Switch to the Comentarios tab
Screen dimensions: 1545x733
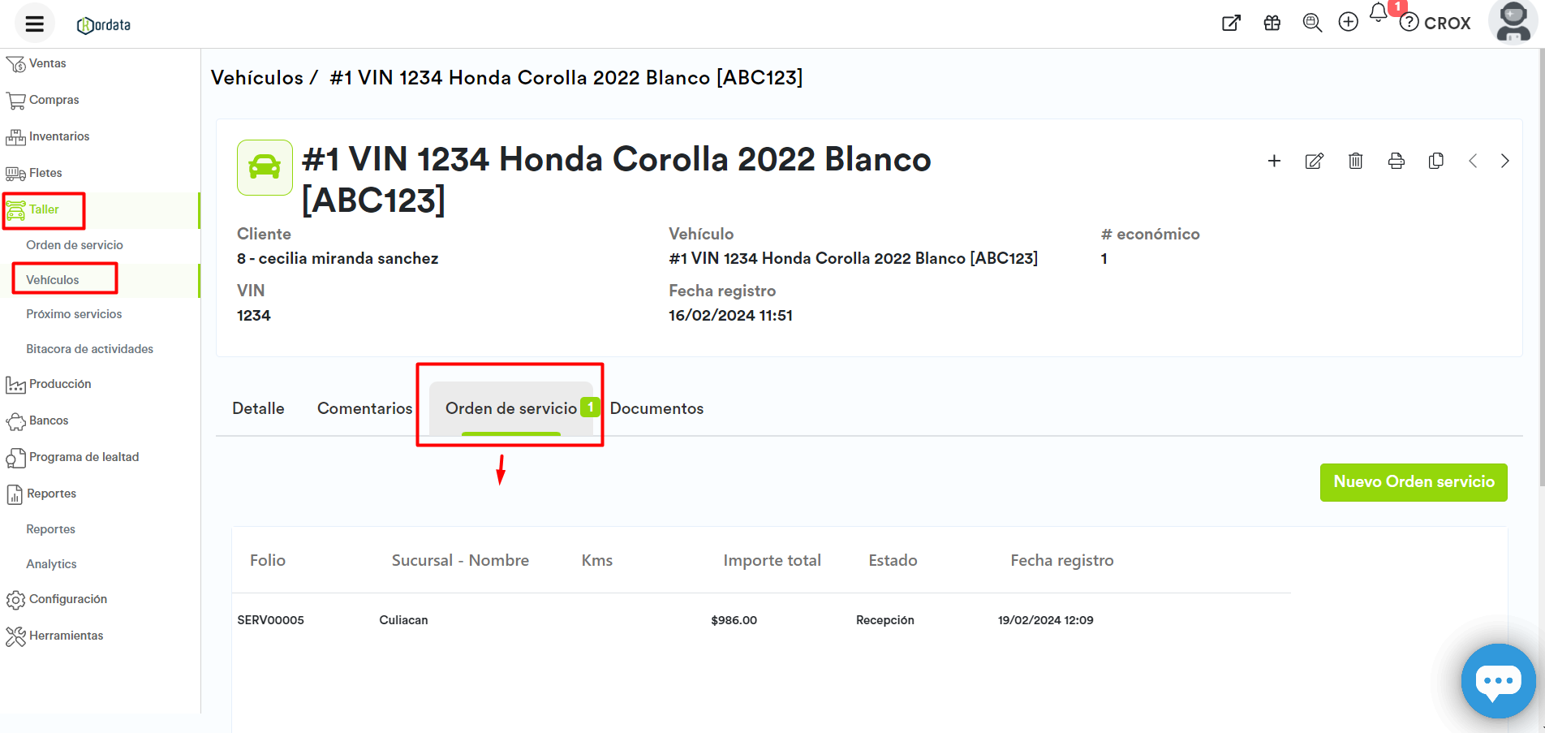[364, 408]
